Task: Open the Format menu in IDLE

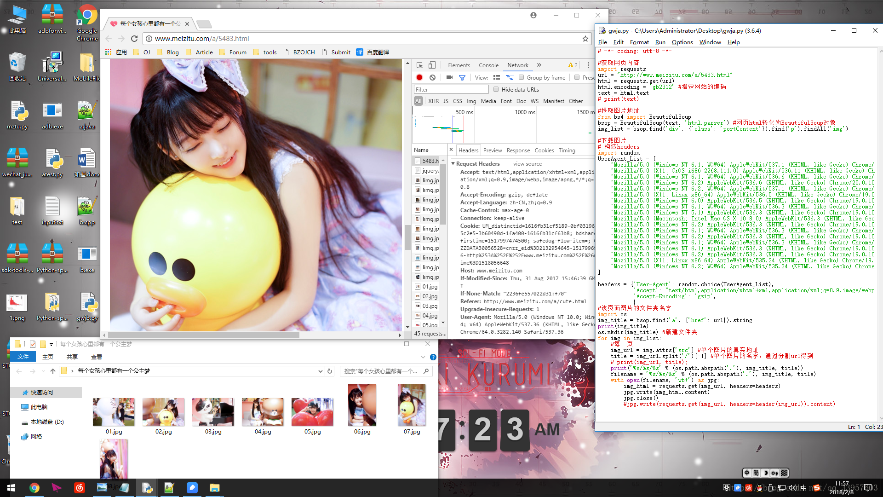Action: tap(639, 42)
